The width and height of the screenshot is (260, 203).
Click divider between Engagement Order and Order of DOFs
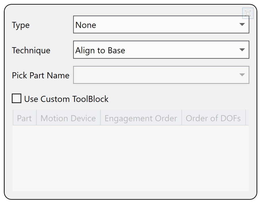182,117
